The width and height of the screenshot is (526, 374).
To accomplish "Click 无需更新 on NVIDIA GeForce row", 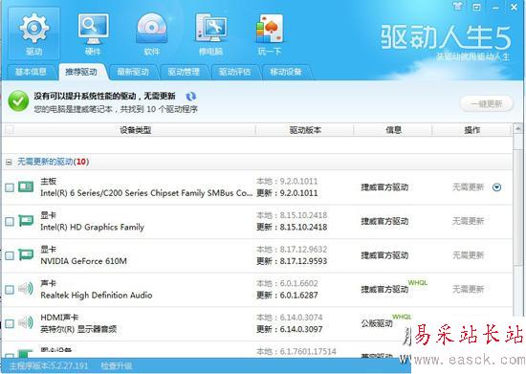I will pyautogui.click(x=468, y=255).
